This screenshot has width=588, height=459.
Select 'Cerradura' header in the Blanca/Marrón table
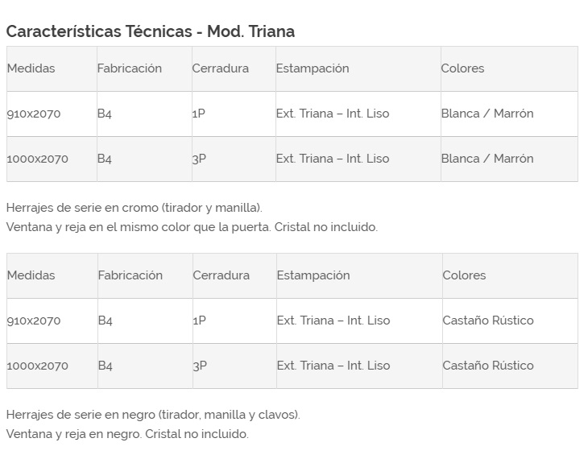[x=220, y=68]
